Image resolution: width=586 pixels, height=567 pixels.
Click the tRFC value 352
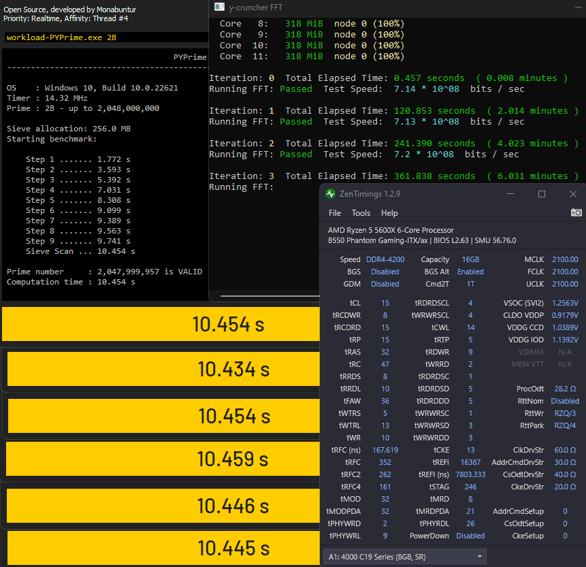click(x=385, y=462)
